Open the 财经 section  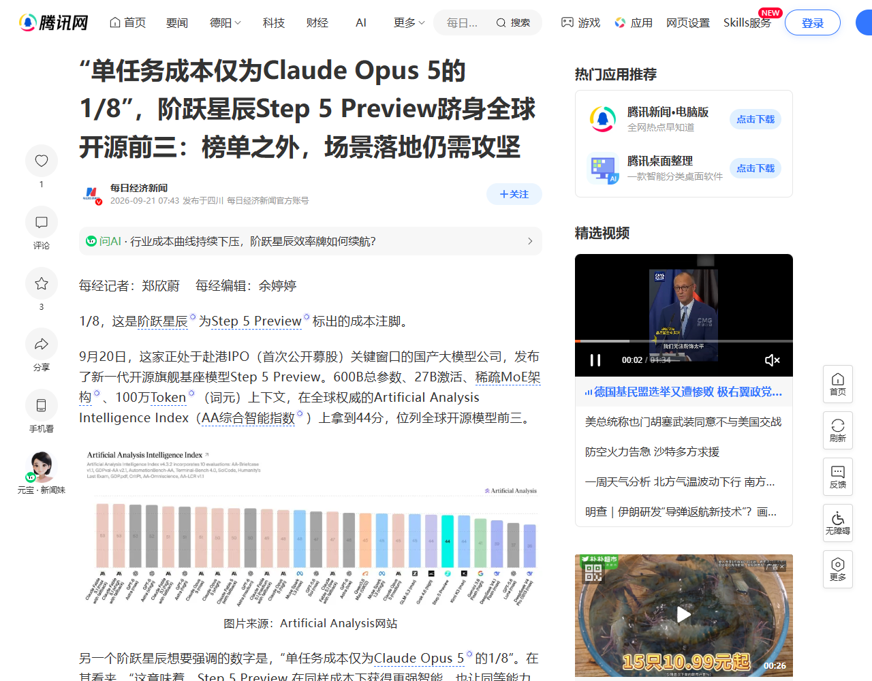317,22
